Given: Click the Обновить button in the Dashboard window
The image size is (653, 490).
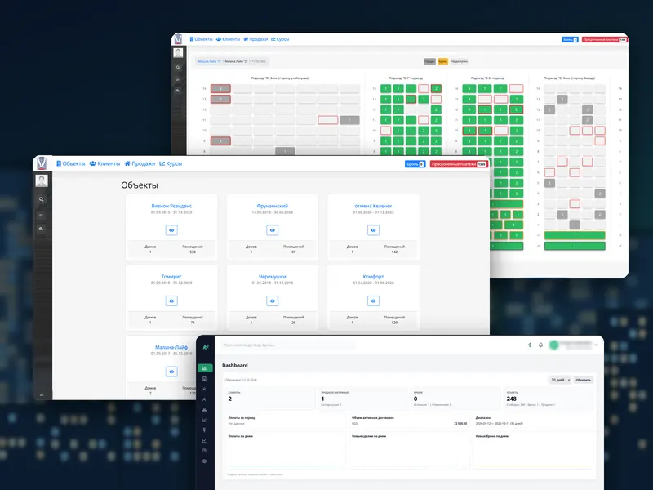Looking at the screenshot, I should 583,380.
